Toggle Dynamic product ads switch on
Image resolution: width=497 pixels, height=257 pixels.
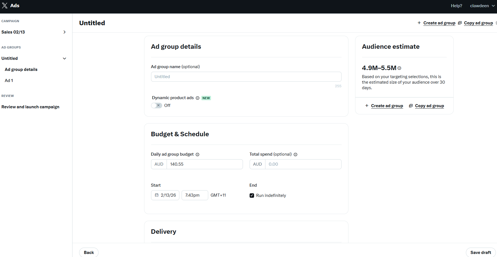(157, 106)
